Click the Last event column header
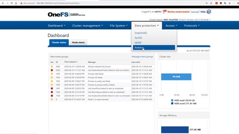The width and height of the screenshot is (239, 134). (136, 62)
